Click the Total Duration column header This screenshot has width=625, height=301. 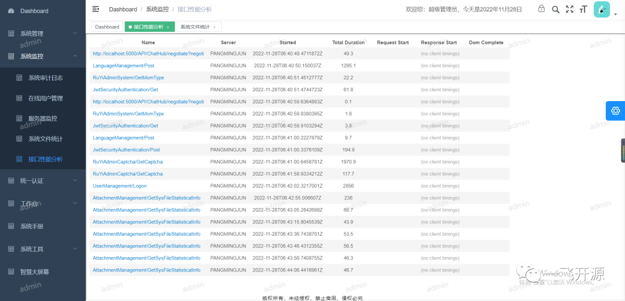(x=348, y=43)
